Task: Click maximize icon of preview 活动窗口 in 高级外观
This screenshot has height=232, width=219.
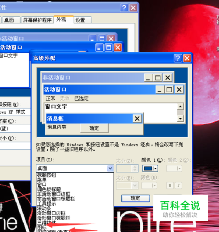Action: 169,90
